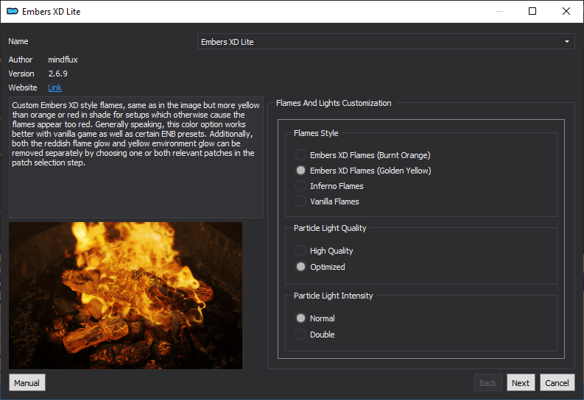
Task: Set Particle Light Quality to High Quality
Action: 324,251
